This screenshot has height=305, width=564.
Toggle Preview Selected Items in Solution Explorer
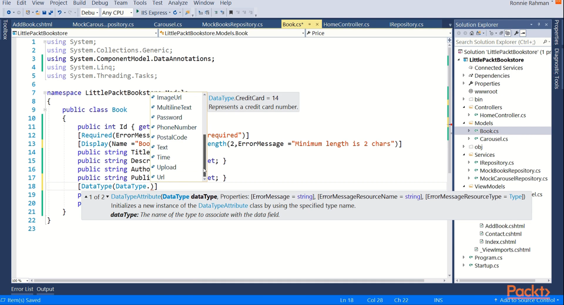[523, 33]
